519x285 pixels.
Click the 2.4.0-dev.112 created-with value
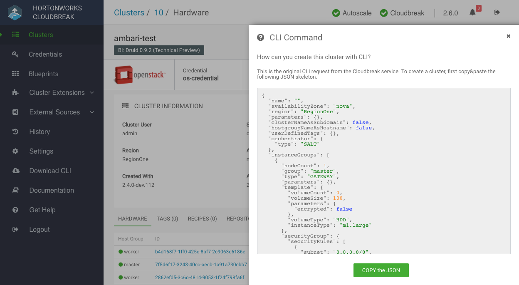point(138,185)
